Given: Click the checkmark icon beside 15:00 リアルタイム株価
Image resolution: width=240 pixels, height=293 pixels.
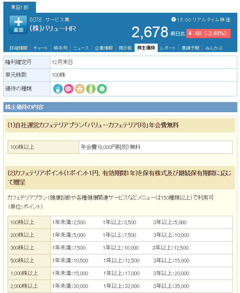Looking at the screenshot, I should [x=174, y=19].
